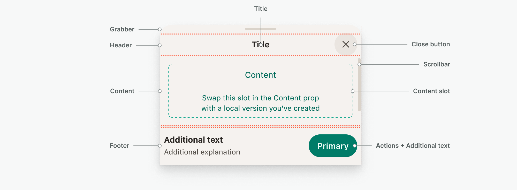The image size is (517, 190).
Task: Click the green Content heading in slot
Action: tap(260, 75)
